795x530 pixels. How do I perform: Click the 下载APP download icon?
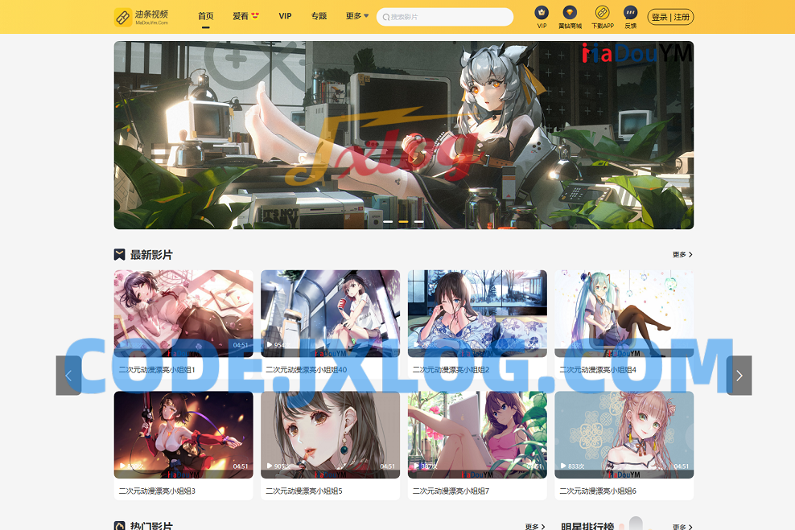(x=602, y=13)
